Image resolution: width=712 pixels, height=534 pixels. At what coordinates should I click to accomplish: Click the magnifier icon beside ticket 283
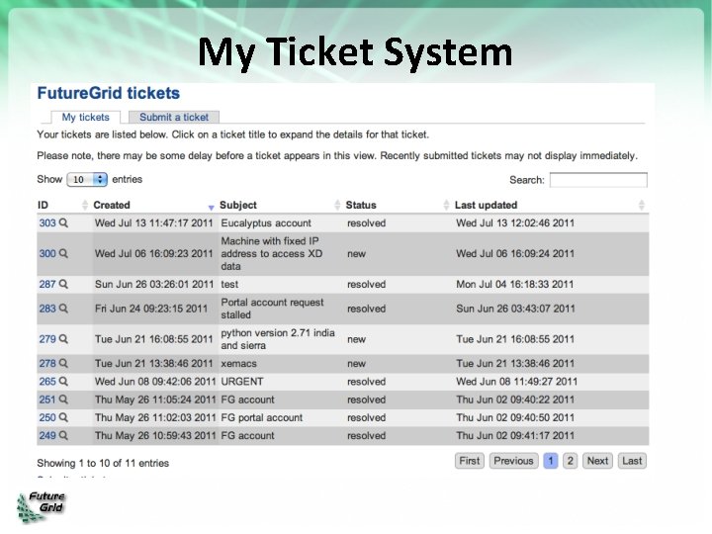click(64, 309)
